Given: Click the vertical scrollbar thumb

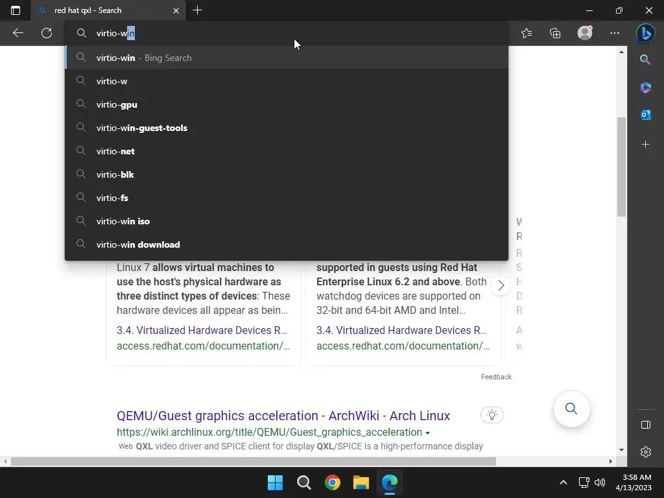Looking at the screenshot, I should (x=621, y=167).
